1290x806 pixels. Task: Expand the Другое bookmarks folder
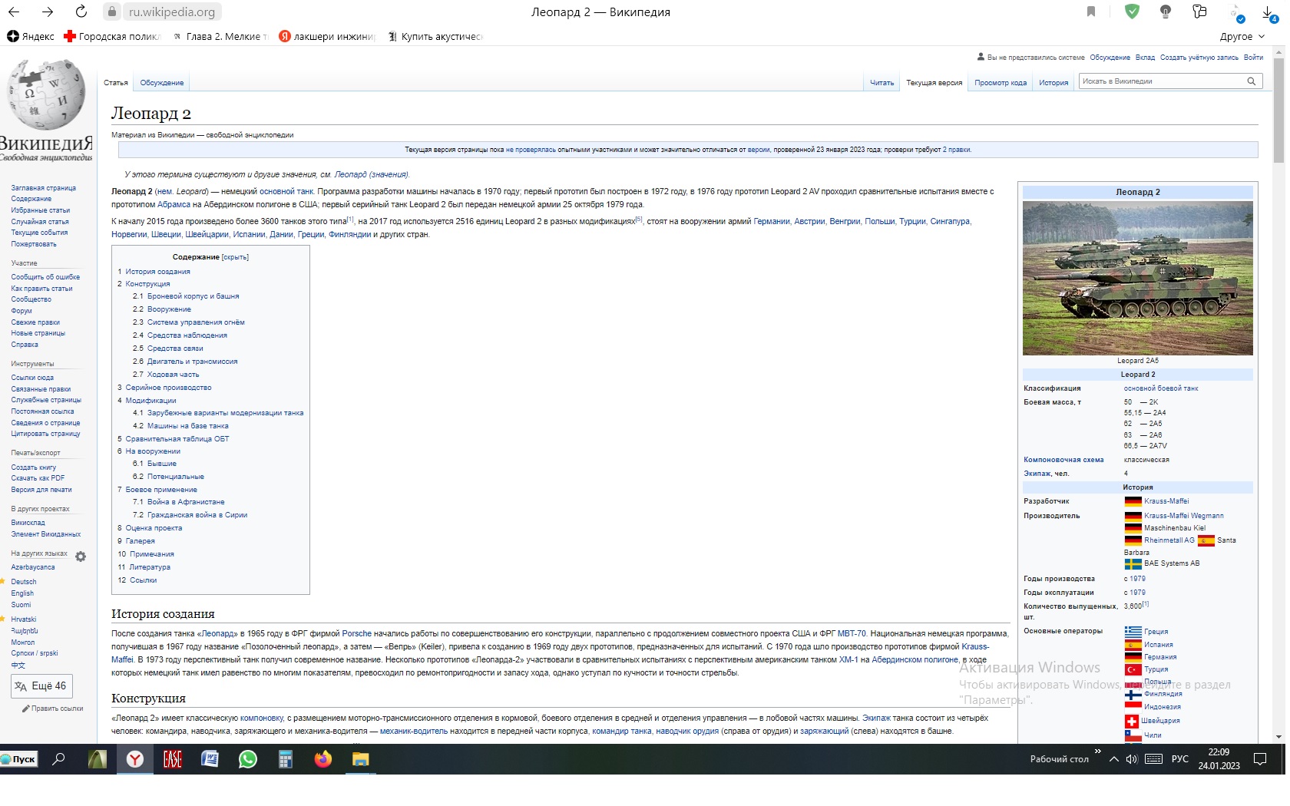click(1242, 36)
